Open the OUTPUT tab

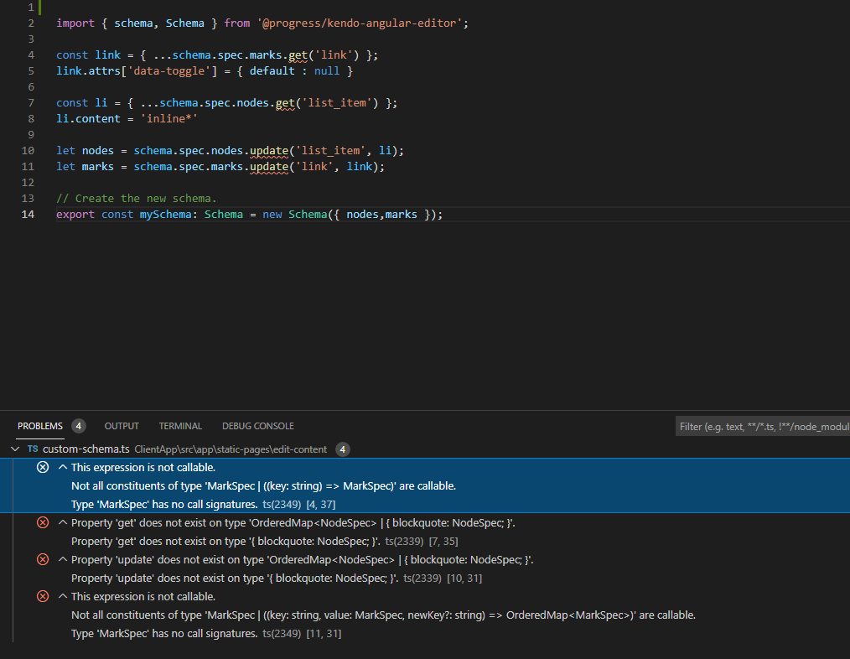122,426
